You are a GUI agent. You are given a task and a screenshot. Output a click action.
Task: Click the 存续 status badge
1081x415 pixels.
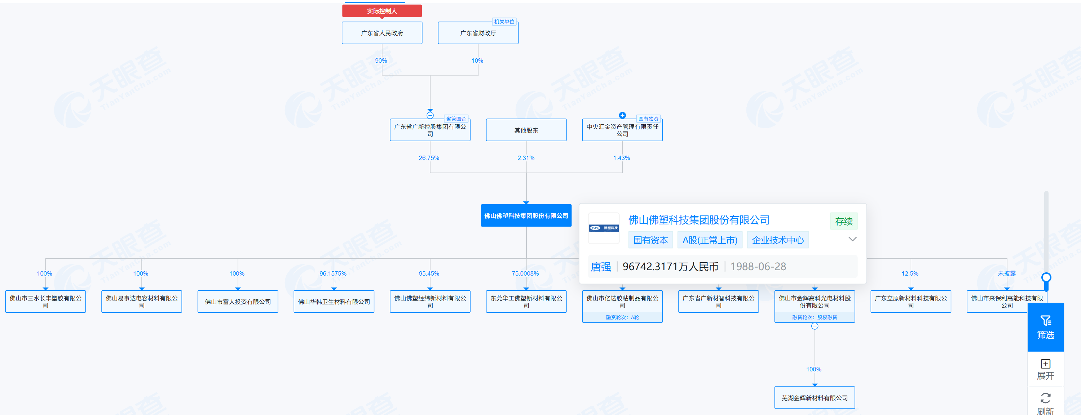pos(843,221)
